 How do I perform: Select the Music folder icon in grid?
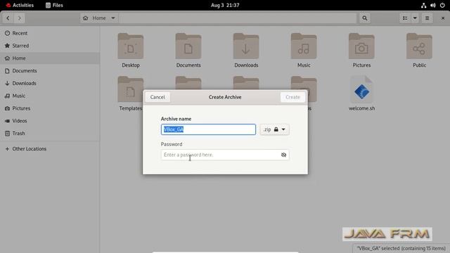coord(304,46)
